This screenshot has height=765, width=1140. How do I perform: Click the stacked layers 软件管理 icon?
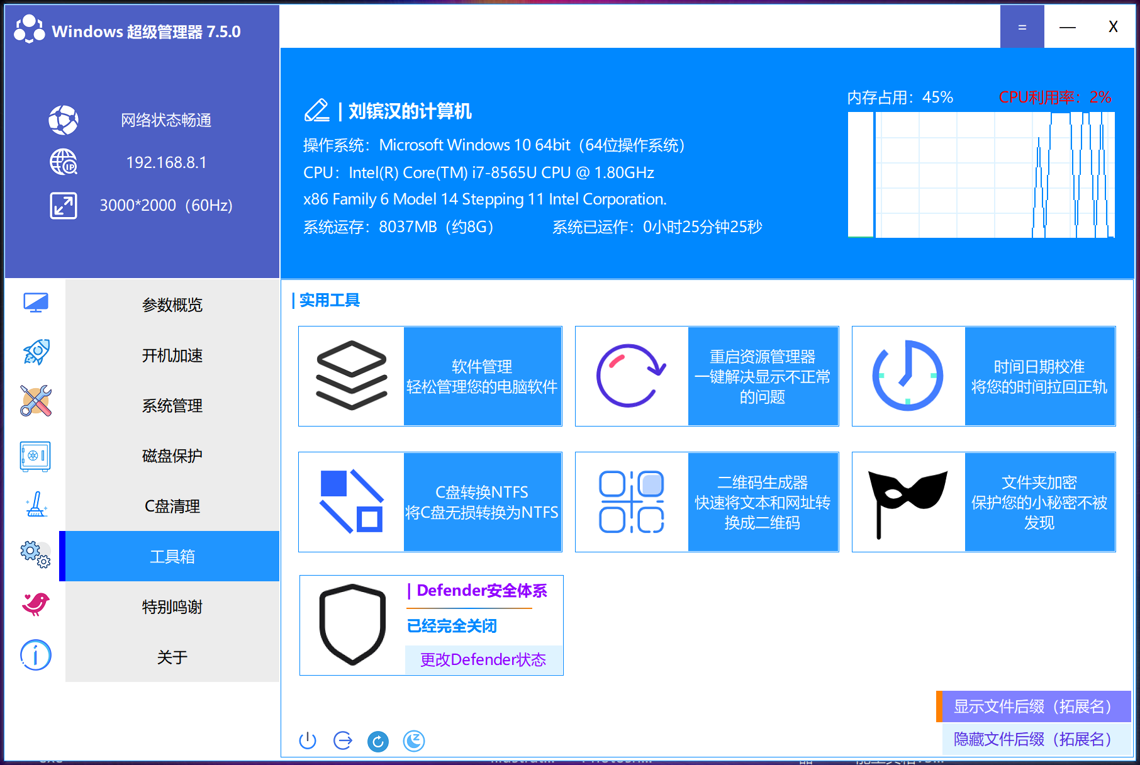[352, 376]
